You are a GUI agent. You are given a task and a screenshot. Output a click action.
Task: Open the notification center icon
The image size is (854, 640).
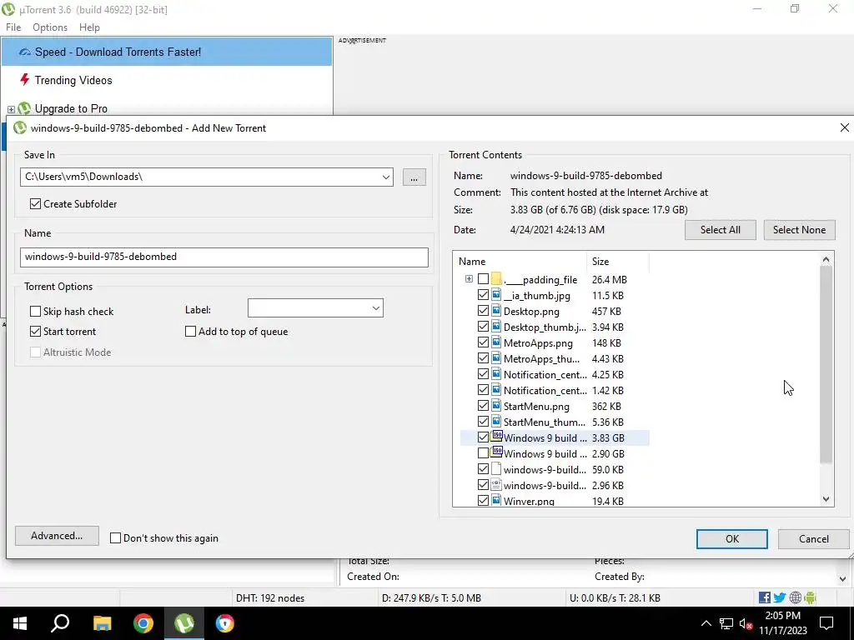(x=826, y=623)
